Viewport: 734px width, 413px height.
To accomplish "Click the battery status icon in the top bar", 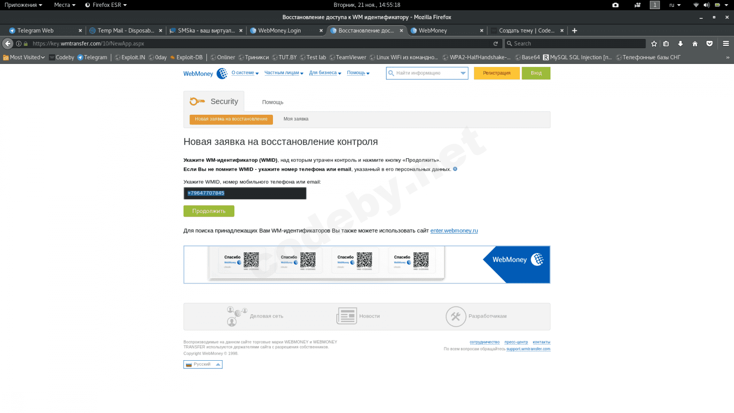I will pyautogui.click(x=717, y=5).
